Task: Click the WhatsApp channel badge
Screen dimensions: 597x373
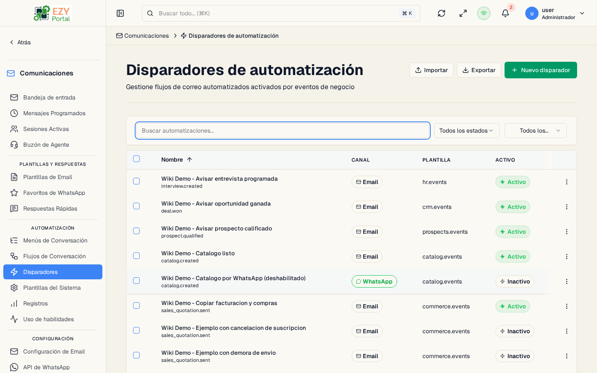Action: coord(374,281)
